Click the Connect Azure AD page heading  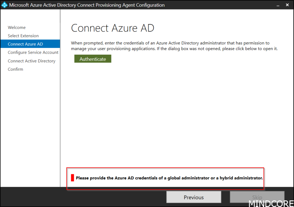point(113,28)
